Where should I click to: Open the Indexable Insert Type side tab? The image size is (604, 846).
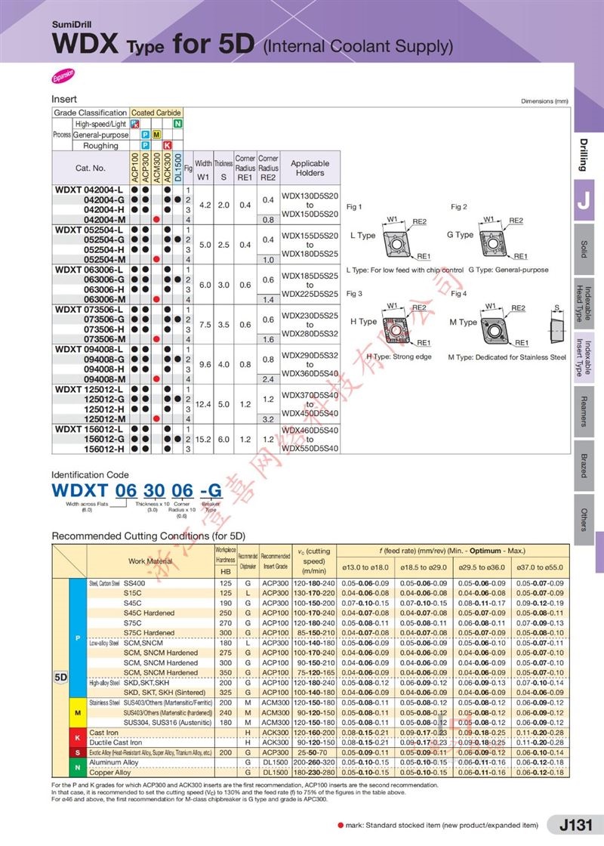point(584,357)
